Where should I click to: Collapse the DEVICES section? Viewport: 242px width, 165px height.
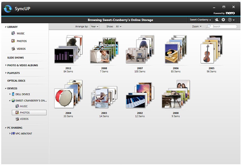(6, 88)
